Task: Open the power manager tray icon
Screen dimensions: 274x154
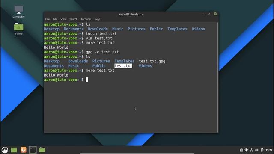Action: pos(262,150)
